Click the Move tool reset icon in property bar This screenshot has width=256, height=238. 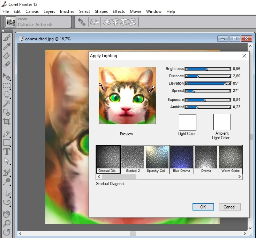point(82,22)
